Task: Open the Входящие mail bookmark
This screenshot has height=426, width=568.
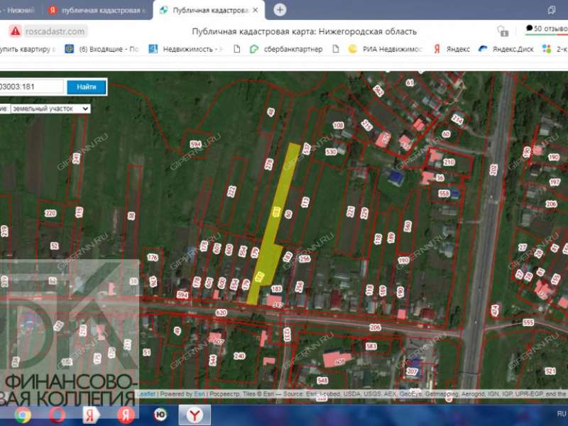Action: tap(102, 49)
